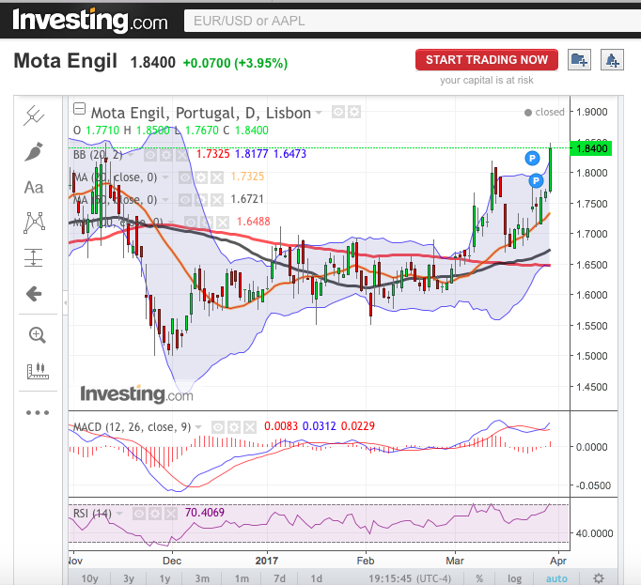Click the Investing.com header logo
Screen dimensions: 641x585
click(90, 20)
